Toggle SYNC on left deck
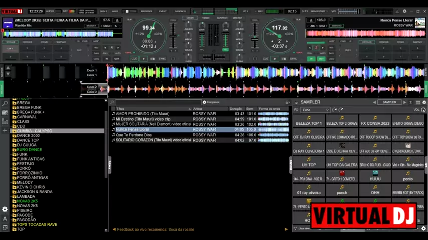 pyautogui.click(x=162, y=59)
